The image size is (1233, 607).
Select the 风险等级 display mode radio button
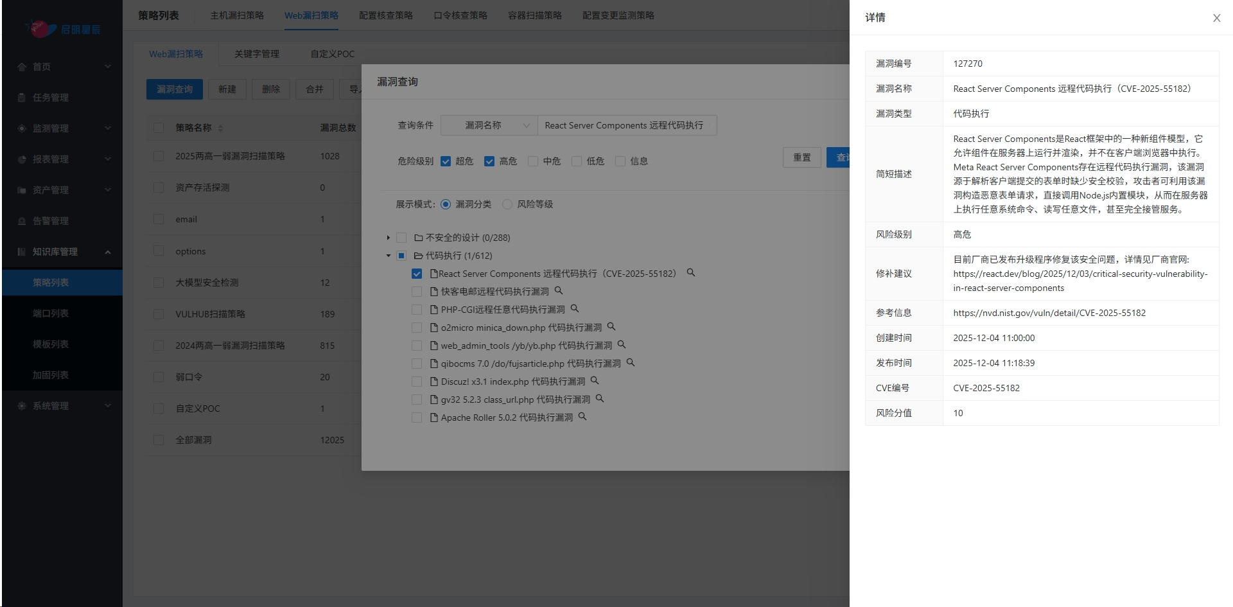(507, 204)
